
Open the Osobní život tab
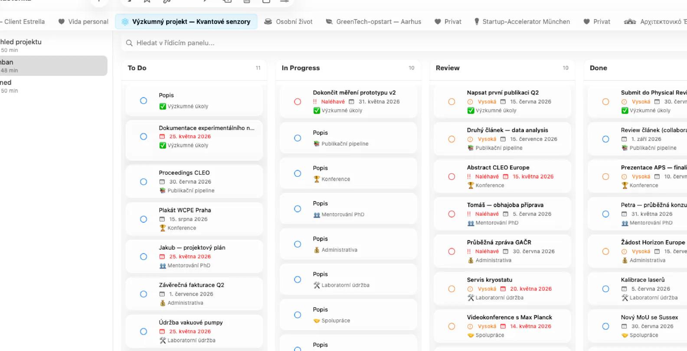(288, 22)
